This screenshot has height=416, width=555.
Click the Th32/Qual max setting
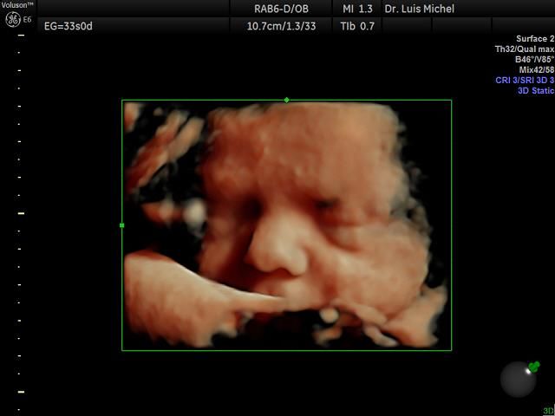click(x=523, y=49)
